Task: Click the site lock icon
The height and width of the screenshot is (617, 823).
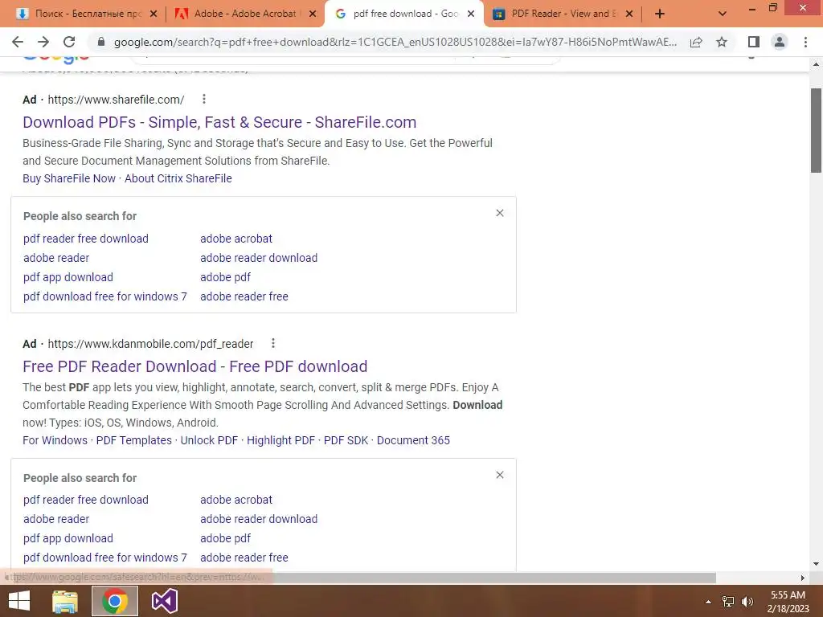Action: pos(101,42)
